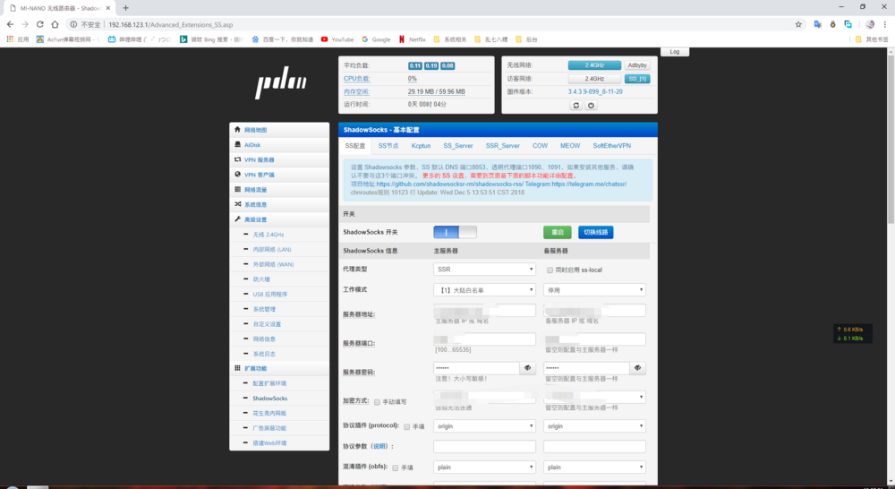Click the blue 切换线路 button
895x489 pixels.
(595, 232)
